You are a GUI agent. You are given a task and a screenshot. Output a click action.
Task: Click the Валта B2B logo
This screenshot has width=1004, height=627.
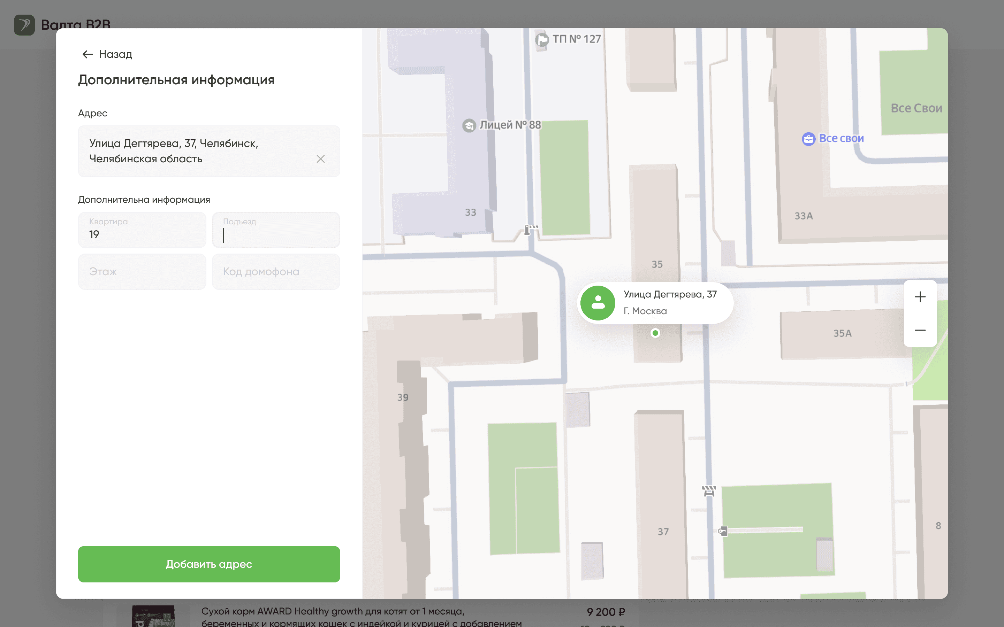coord(24,25)
